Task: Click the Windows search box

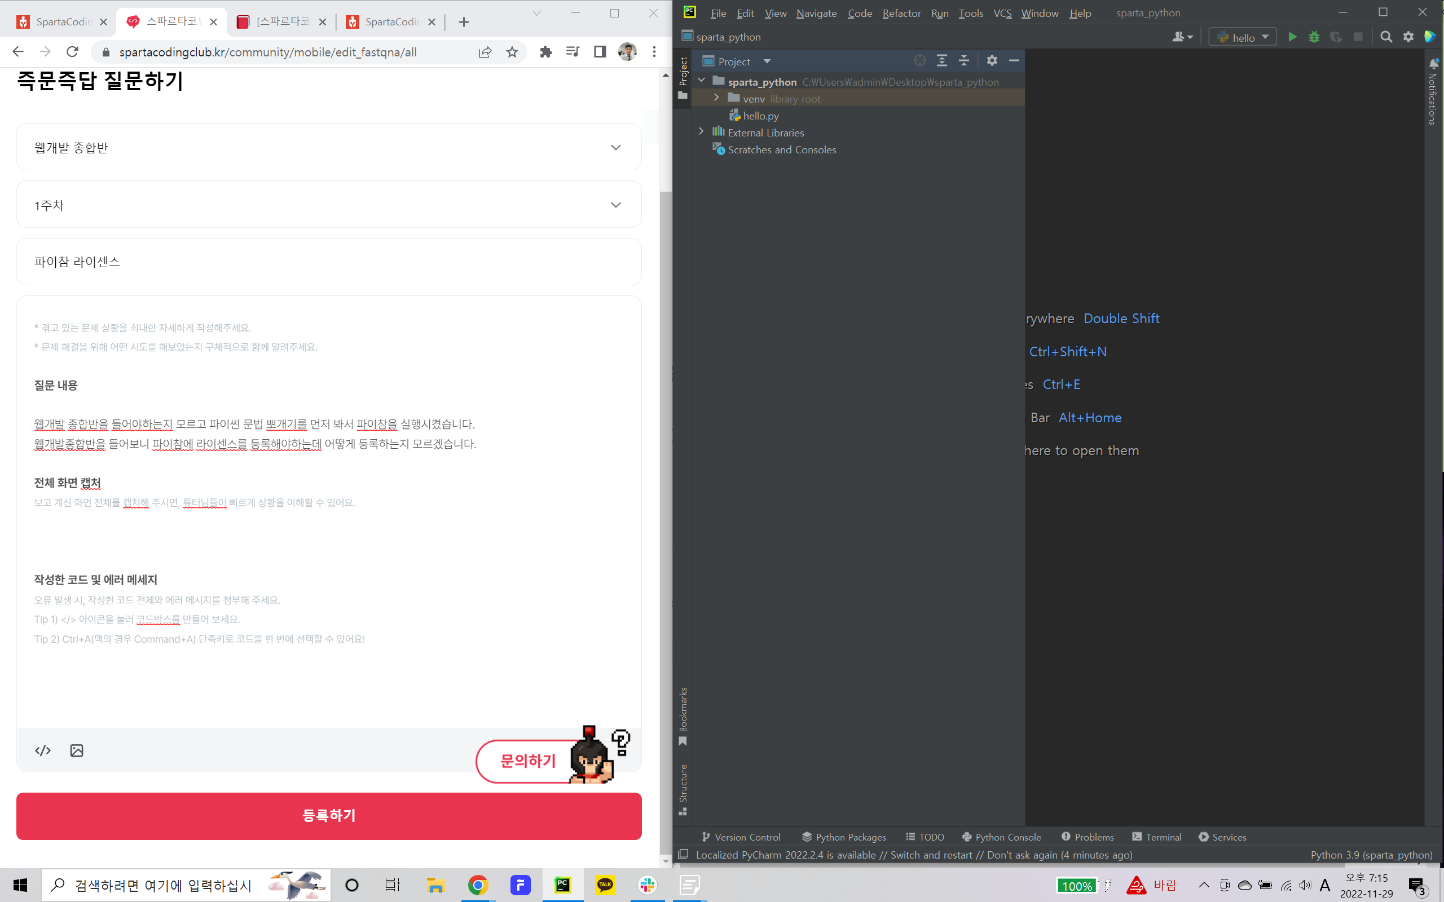Action: click(x=186, y=885)
